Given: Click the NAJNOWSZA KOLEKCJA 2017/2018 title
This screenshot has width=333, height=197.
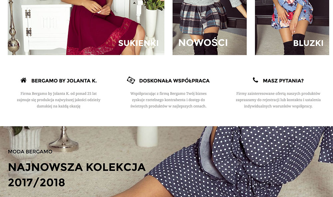Looking at the screenshot, I should click(77, 175).
